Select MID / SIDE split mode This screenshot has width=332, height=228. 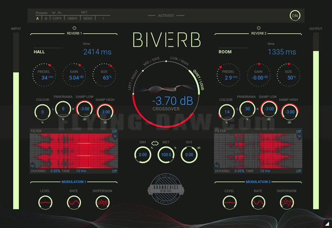click(x=151, y=61)
